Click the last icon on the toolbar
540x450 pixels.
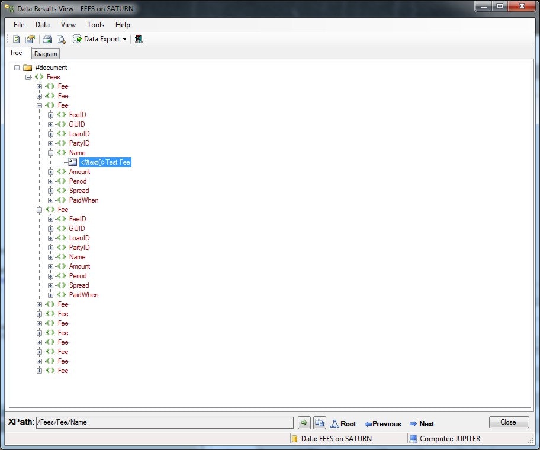click(139, 39)
